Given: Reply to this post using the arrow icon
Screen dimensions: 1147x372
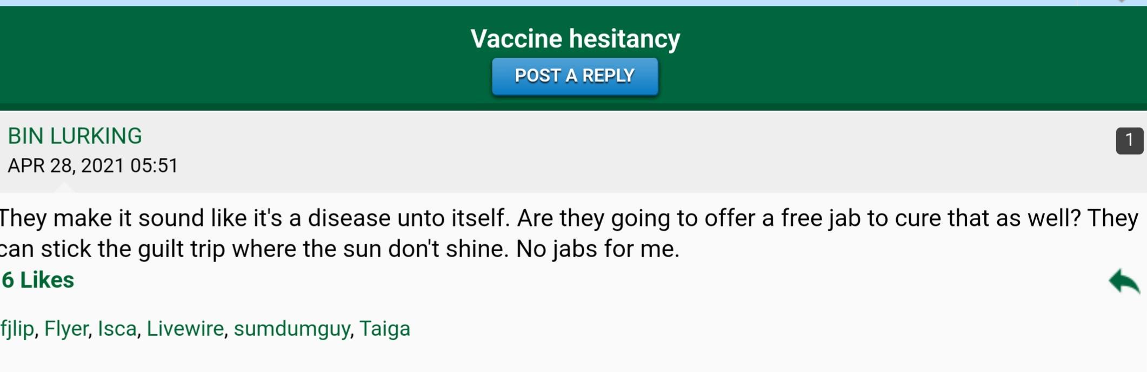Looking at the screenshot, I should pyautogui.click(x=1124, y=281).
